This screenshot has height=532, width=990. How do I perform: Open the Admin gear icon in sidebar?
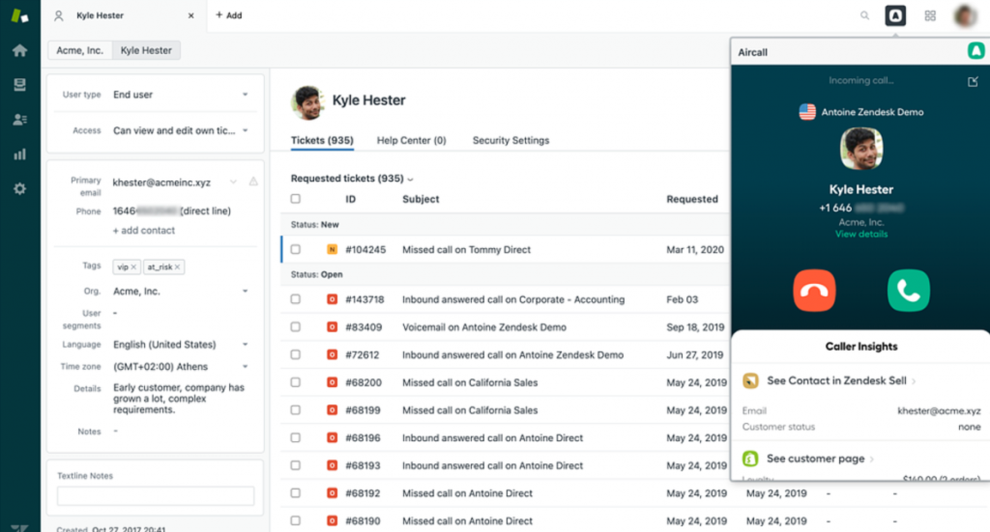coord(19,188)
